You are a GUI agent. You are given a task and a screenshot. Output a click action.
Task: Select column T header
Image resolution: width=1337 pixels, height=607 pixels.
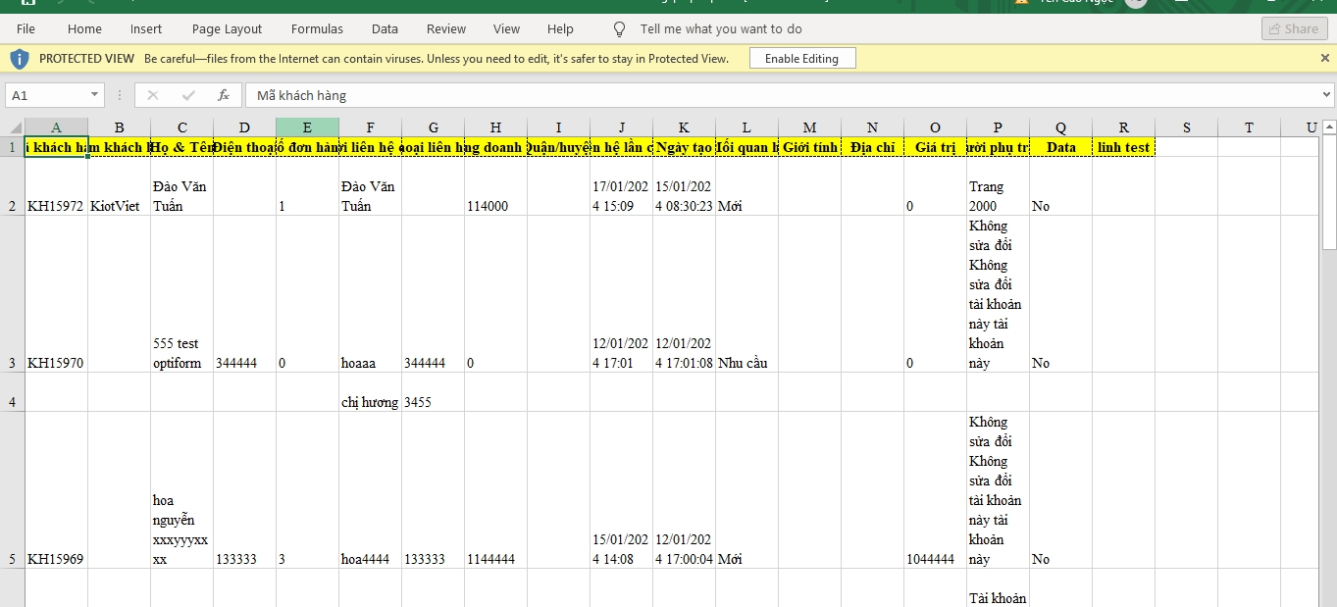[x=1249, y=127]
